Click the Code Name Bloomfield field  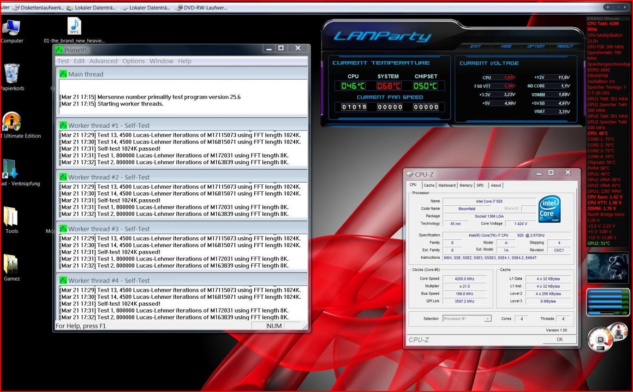point(466,208)
